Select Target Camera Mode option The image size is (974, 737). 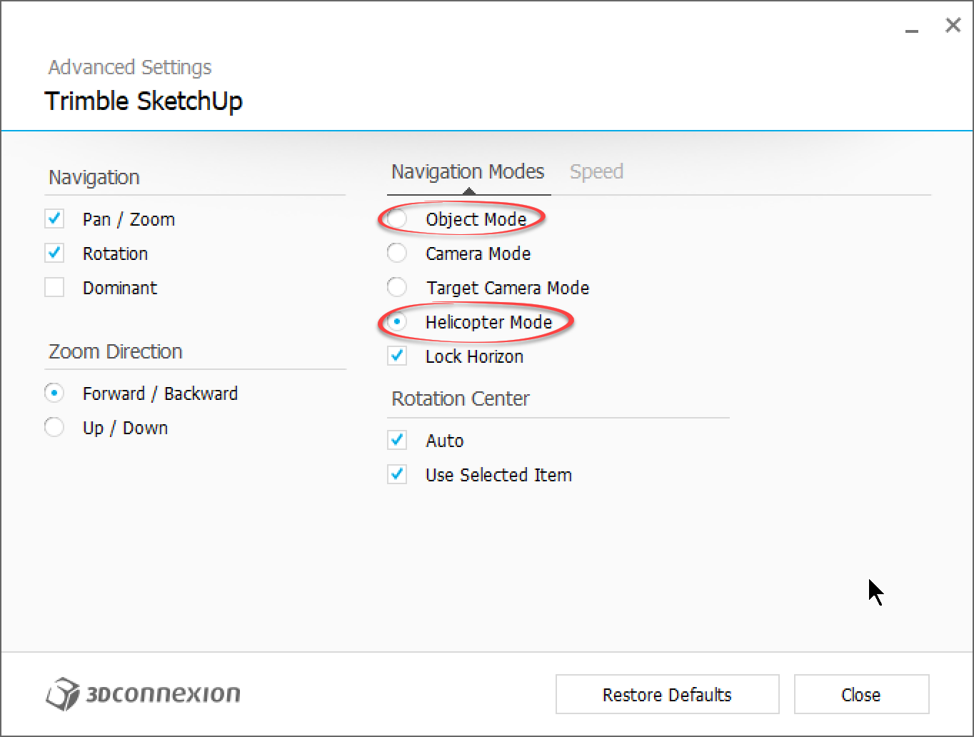click(397, 287)
